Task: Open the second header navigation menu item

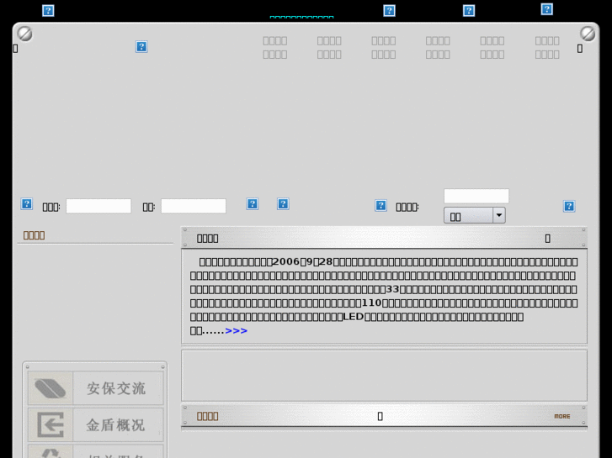Action: (x=329, y=48)
